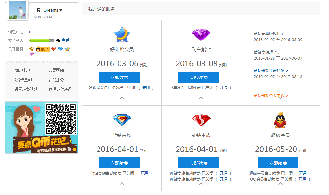
Task: Click the red diamond 红钻贵族 icon
Action: (201, 120)
